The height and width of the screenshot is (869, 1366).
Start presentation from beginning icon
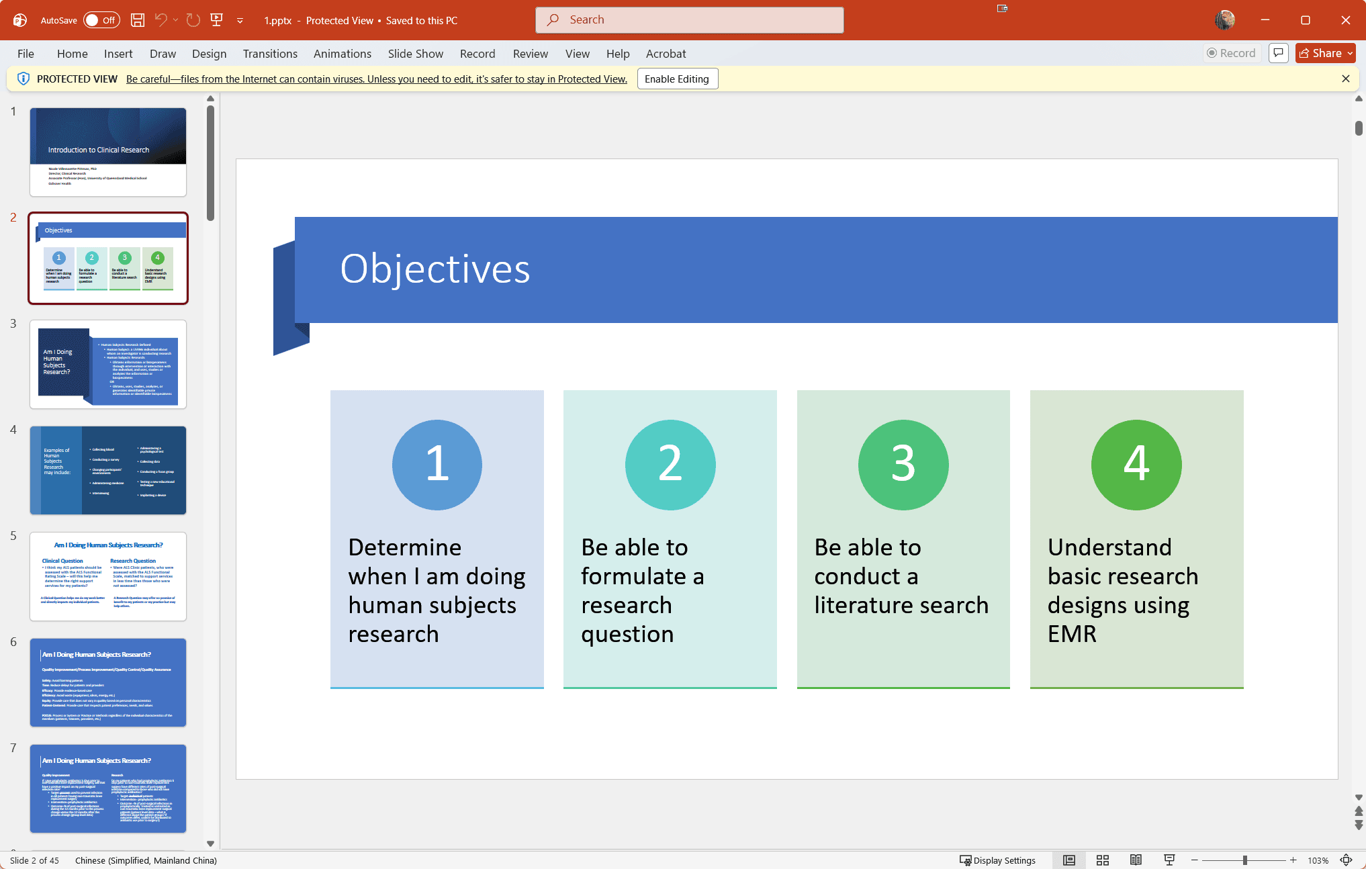click(217, 20)
